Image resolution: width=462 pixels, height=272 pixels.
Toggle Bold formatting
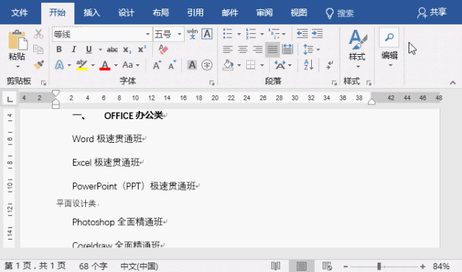tap(59, 50)
